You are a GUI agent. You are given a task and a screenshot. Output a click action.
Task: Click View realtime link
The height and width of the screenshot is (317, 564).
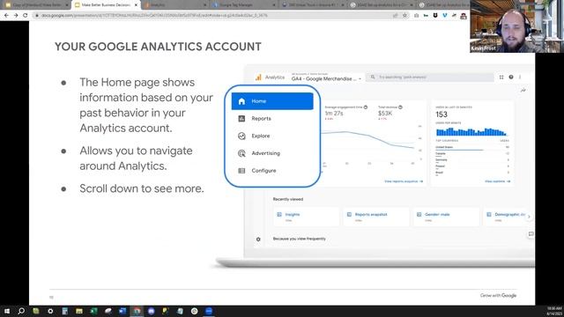click(497, 181)
